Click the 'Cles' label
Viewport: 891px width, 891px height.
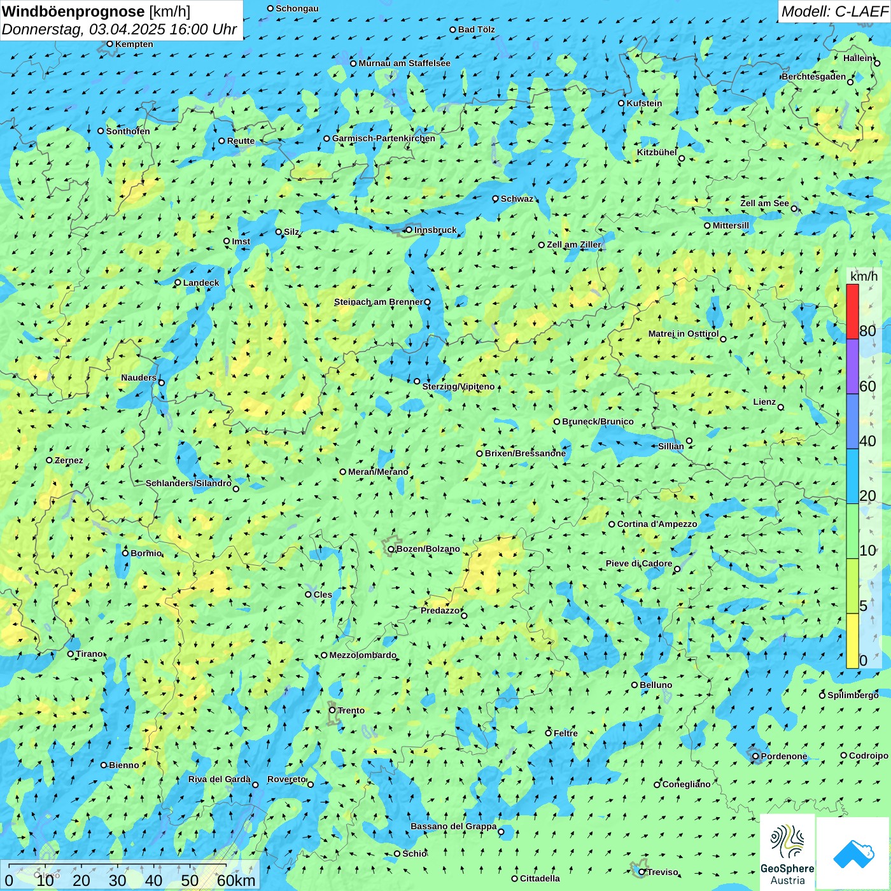tap(323, 594)
